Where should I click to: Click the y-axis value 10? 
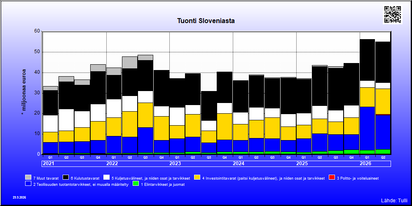pos(37,134)
